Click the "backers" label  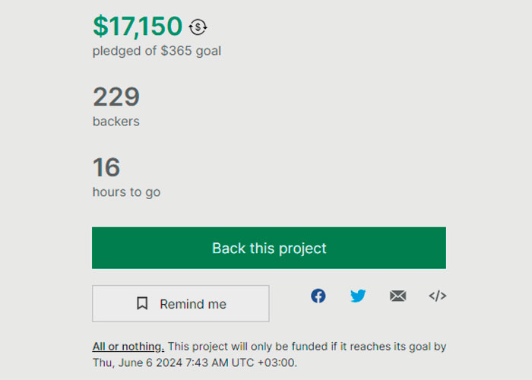click(x=116, y=122)
